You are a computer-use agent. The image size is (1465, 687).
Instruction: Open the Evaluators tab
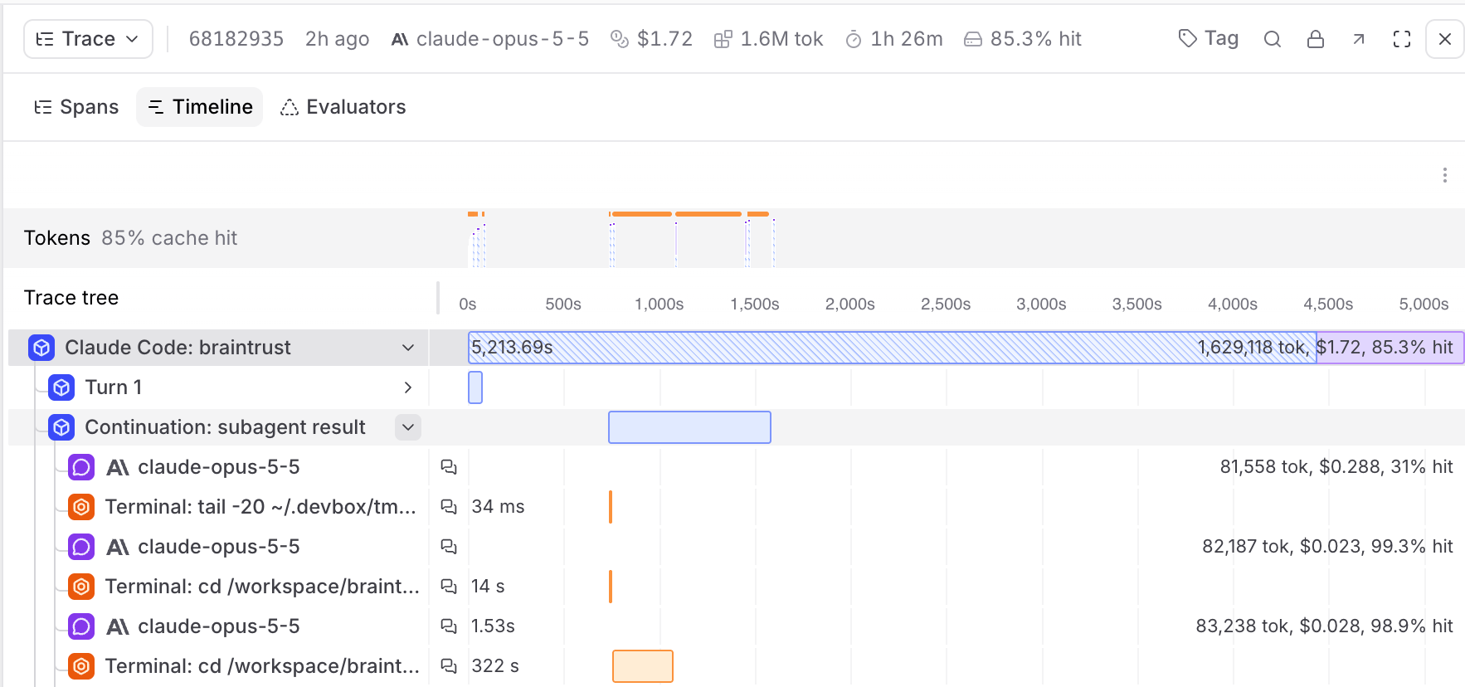point(343,107)
